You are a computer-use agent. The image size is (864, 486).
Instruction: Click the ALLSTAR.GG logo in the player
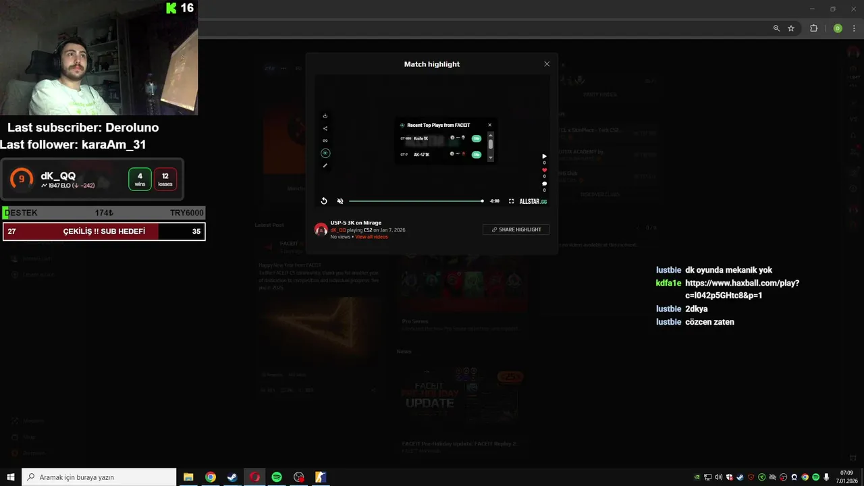tap(533, 201)
